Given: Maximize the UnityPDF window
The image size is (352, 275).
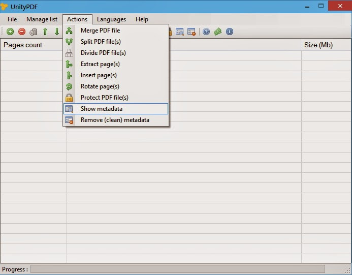Looking at the screenshot, I should pyautogui.click(x=321, y=6).
